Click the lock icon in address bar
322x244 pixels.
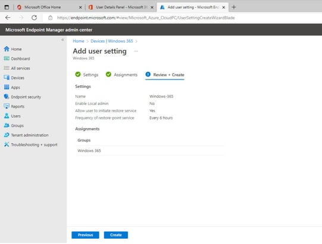[51, 18]
